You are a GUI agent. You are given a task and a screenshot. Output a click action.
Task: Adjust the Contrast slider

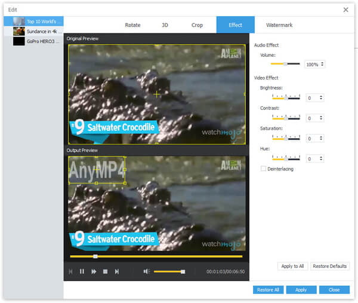point(286,118)
